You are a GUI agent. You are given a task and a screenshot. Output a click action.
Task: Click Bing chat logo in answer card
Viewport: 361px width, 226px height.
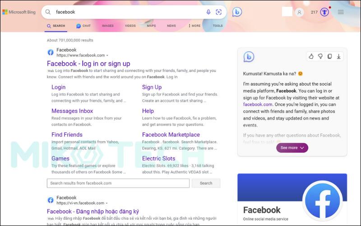249,57
